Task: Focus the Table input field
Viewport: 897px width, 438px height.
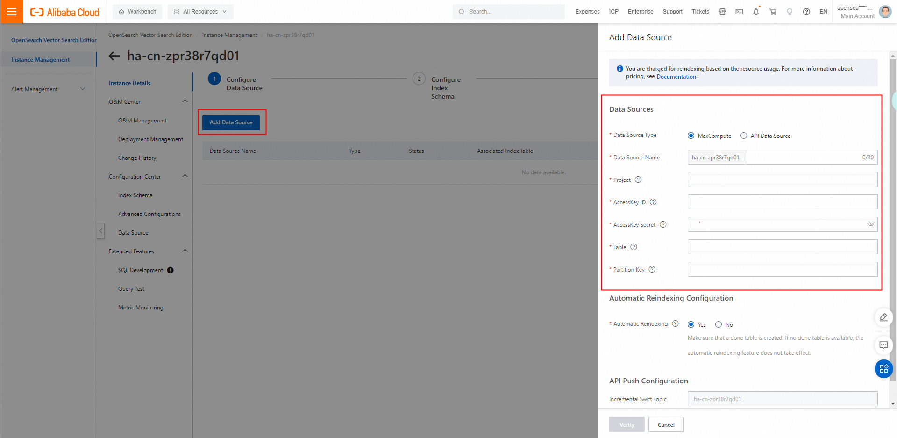Action: coord(783,247)
